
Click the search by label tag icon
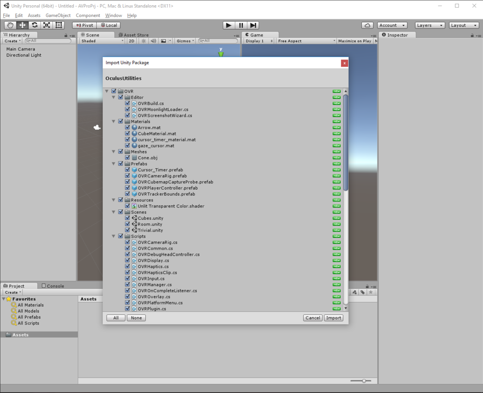pyautogui.click(x=363, y=293)
